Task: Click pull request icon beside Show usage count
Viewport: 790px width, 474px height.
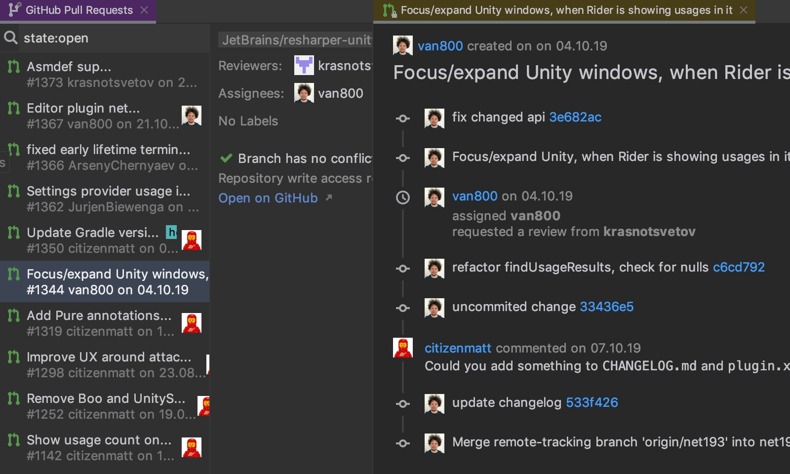Action: pos(14,439)
